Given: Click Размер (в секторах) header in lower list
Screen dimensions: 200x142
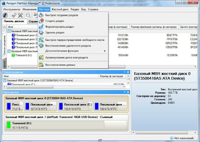Looking at the screenshot, I should 112,76.
